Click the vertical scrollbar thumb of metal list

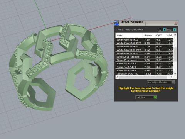tap(175, 54)
